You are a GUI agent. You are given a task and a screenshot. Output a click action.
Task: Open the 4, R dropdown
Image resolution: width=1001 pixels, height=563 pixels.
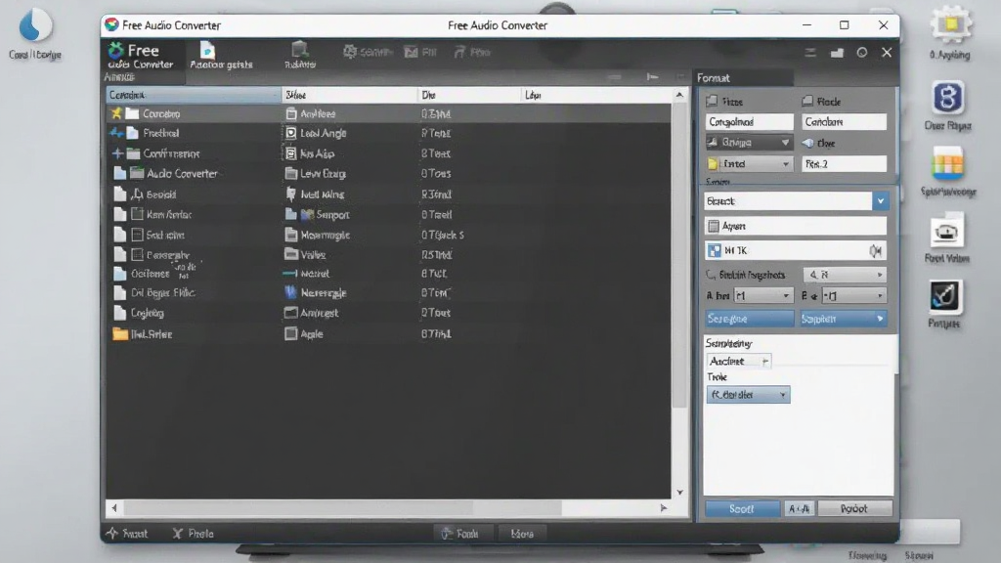844,275
